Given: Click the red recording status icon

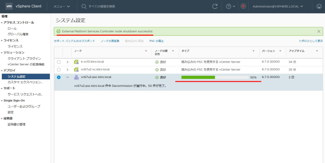Looking at the screenshot, I should coord(243,7).
